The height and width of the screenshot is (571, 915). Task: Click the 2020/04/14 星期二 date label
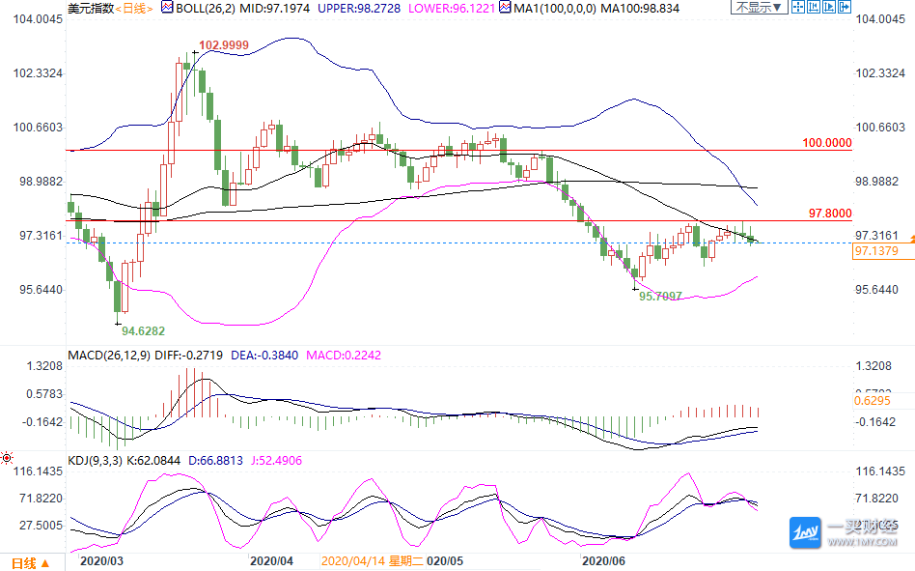click(x=373, y=561)
